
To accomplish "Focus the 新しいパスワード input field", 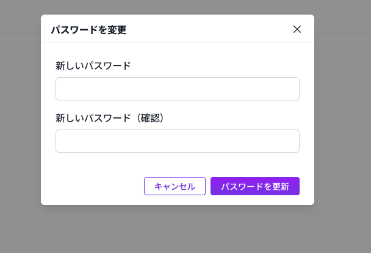I will (x=177, y=89).
